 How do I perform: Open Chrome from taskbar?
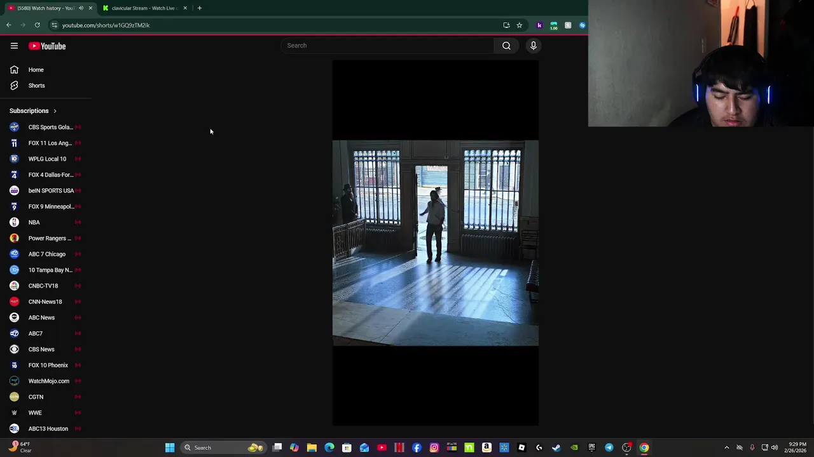(x=644, y=447)
